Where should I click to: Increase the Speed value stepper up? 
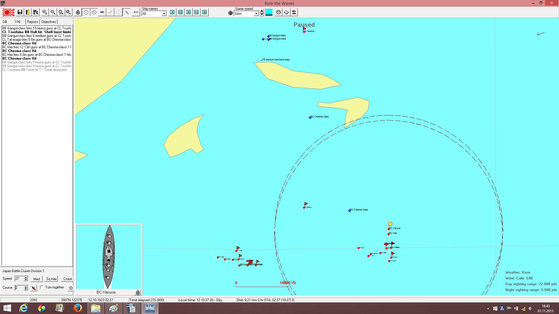coord(26,277)
